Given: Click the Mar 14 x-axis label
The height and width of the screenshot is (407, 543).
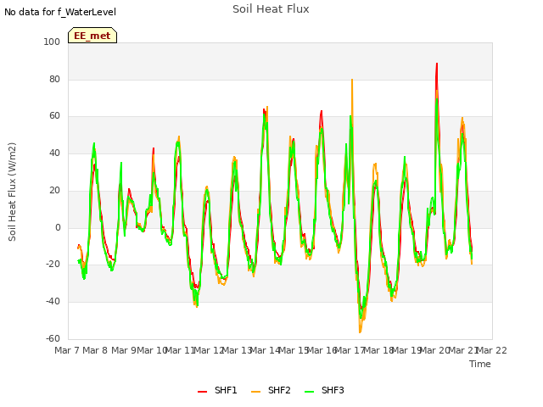Looking at the screenshot, I should pyautogui.click(x=266, y=350).
